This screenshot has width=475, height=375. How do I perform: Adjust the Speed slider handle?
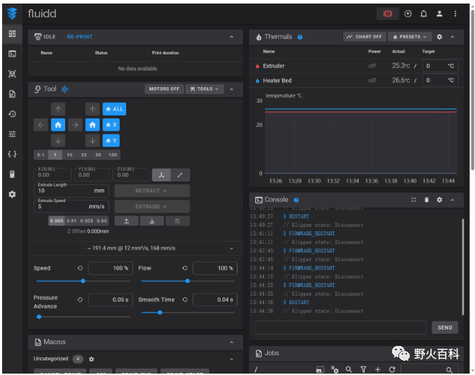click(83, 281)
